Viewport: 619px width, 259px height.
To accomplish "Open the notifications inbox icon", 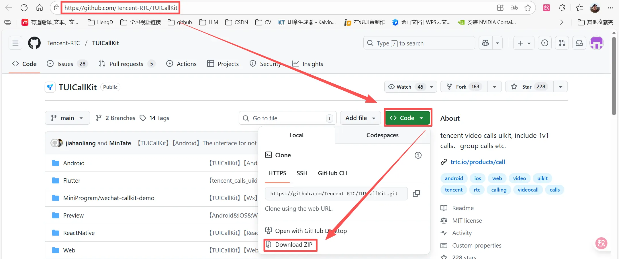I will (x=579, y=43).
